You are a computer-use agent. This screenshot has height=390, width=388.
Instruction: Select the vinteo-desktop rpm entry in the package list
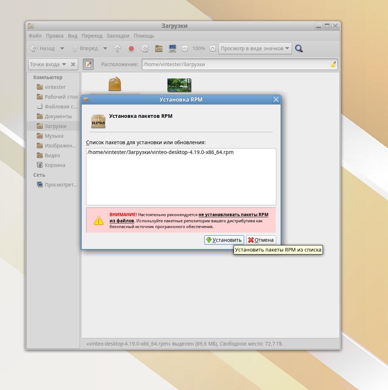pyautogui.click(x=161, y=152)
